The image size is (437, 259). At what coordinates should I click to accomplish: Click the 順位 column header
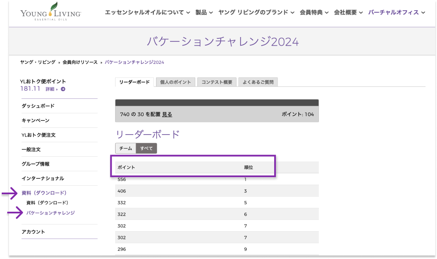[x=248, y=167]
